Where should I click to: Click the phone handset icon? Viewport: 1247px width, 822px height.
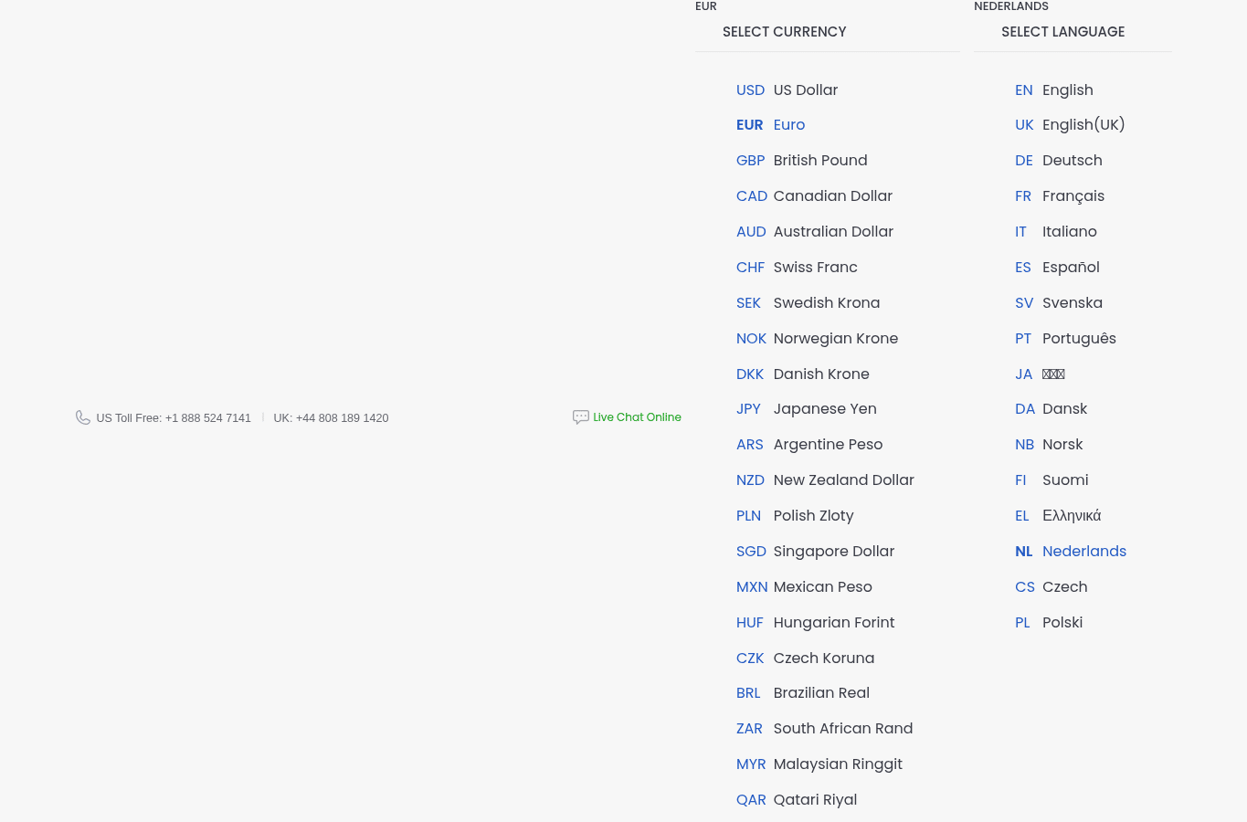point(83,417)
